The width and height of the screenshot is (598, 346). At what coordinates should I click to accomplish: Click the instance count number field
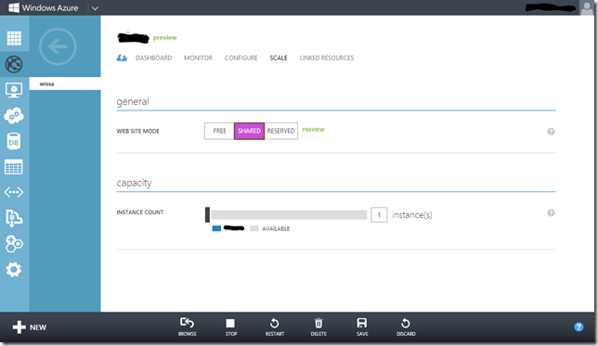[x=379, y=215]
